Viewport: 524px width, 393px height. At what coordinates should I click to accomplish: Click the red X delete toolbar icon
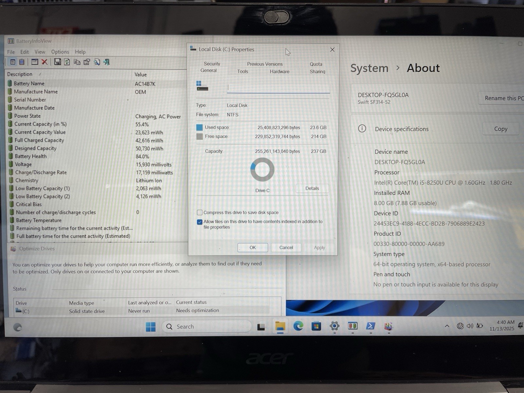pyautogui.click(x=45, y=62)
